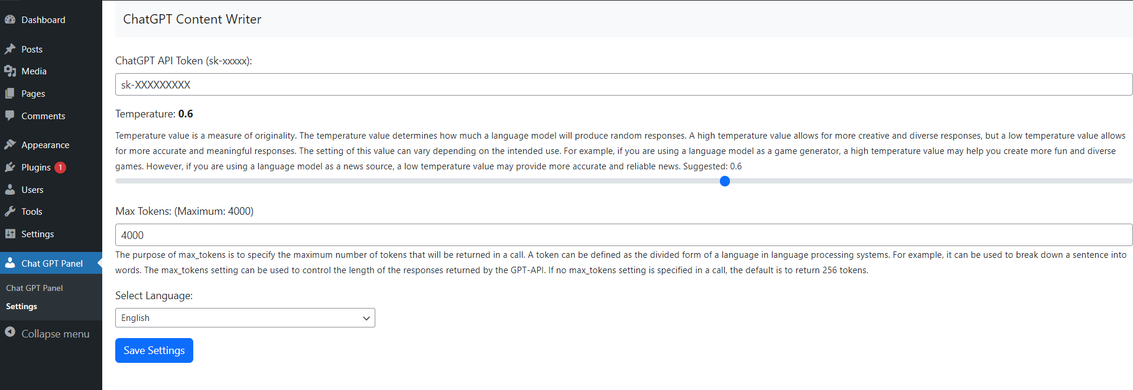The width and height of the screenshot is (1133, 390).
Task: Click the Tools wrench icon
Action: tap(9, 211)
